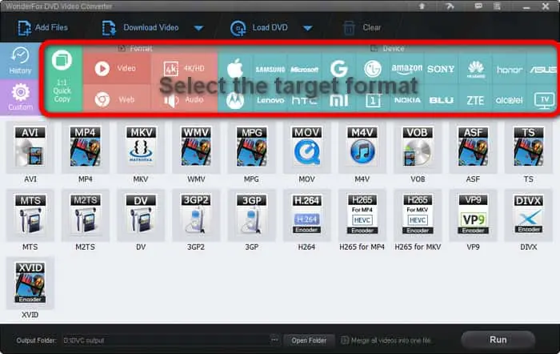
Task: Pick the VP9 encoder icon
Action: pyautogui.click(x=473, y=215)
